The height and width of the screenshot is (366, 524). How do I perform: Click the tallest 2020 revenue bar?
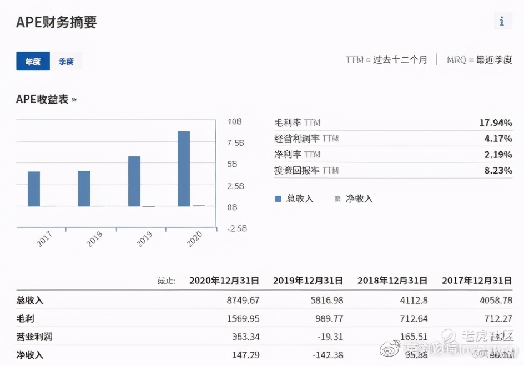click(x=183, y=166)
